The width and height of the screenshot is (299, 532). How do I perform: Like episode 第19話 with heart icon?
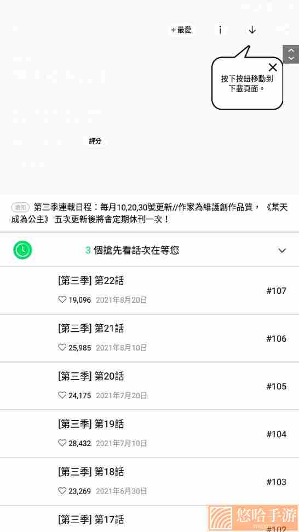(x=62, y=443)
